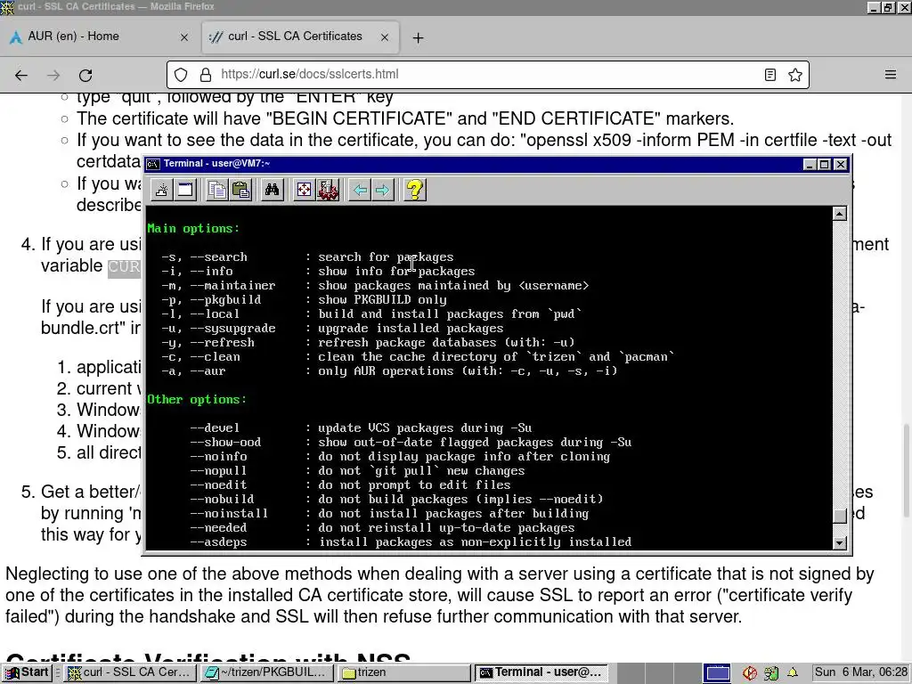The image size is (912, 684).
Task: Open terminal preferences gear icon
Action: click(x=328, y=190)
